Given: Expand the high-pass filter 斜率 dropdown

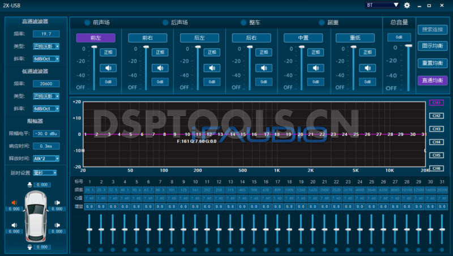Looking at the screenshot, I should (46, 58).
